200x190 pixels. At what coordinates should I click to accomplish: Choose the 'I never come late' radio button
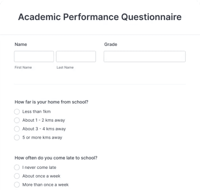tap(17, 167)
